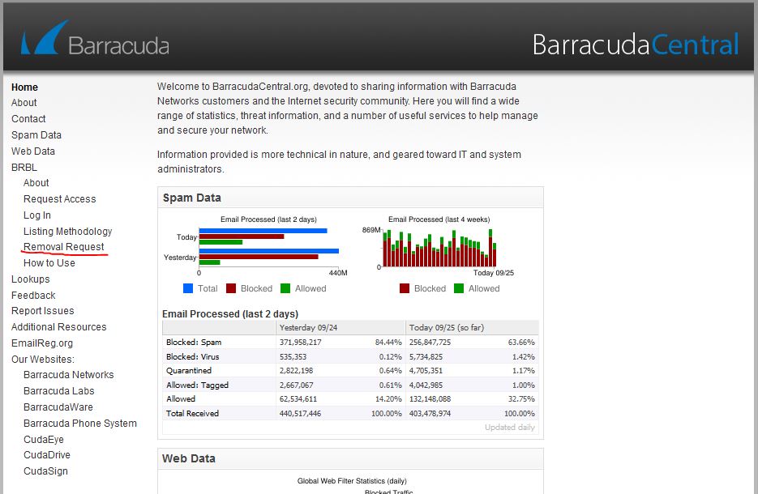Select Report Issues in the sidebar

pos(42,311)
